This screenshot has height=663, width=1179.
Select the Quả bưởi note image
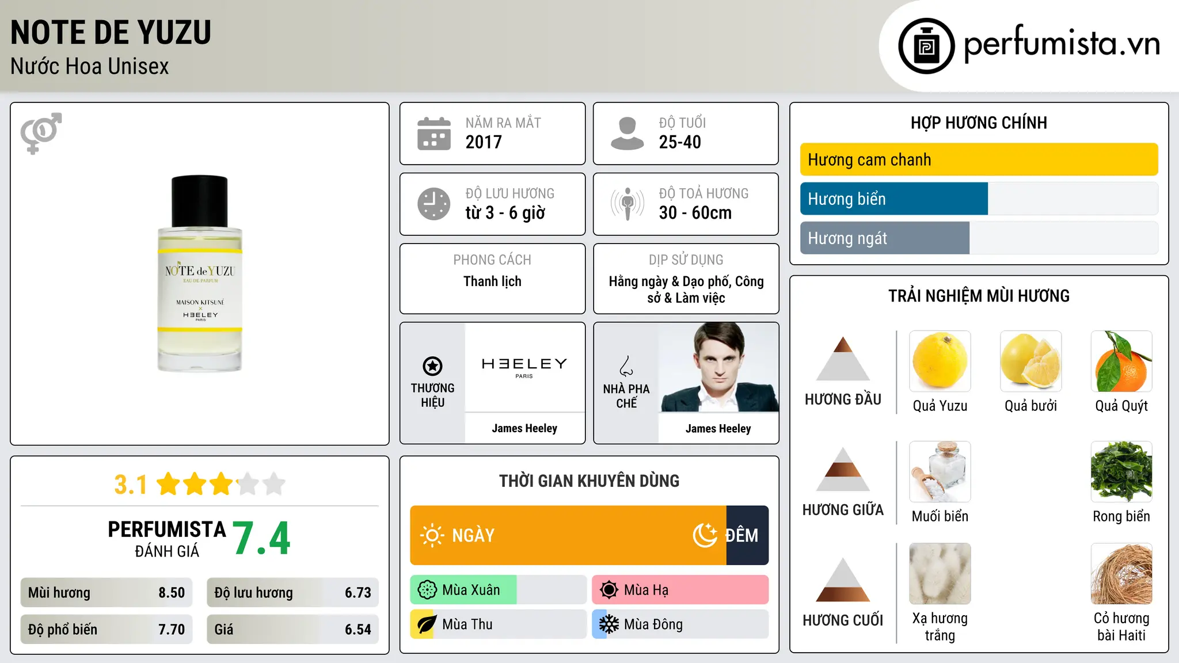click(x=1031, y=361)
